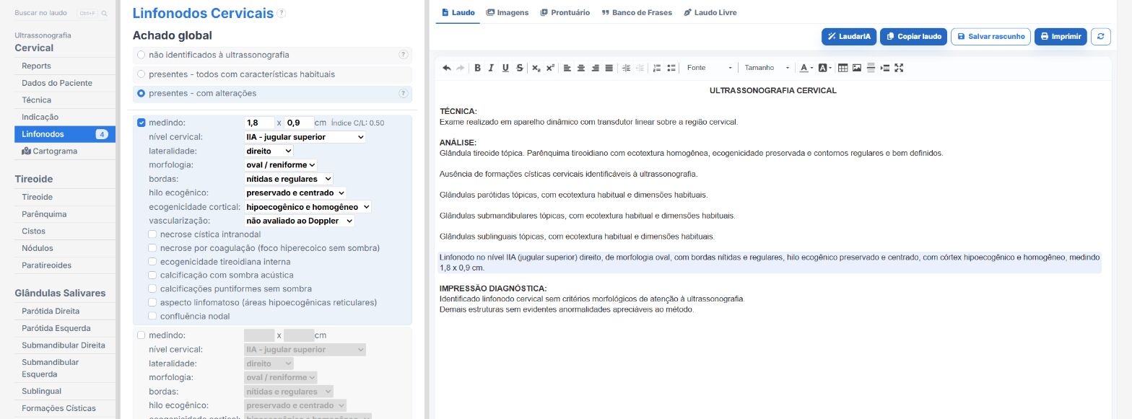The image size is (1132, 419).
Task: Select 'não identificados à ultrassonografia' option
Action: [141, 55]
